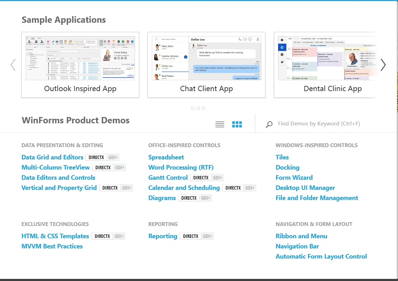Open the Navigation Bar demo

(x=297, y=246)
